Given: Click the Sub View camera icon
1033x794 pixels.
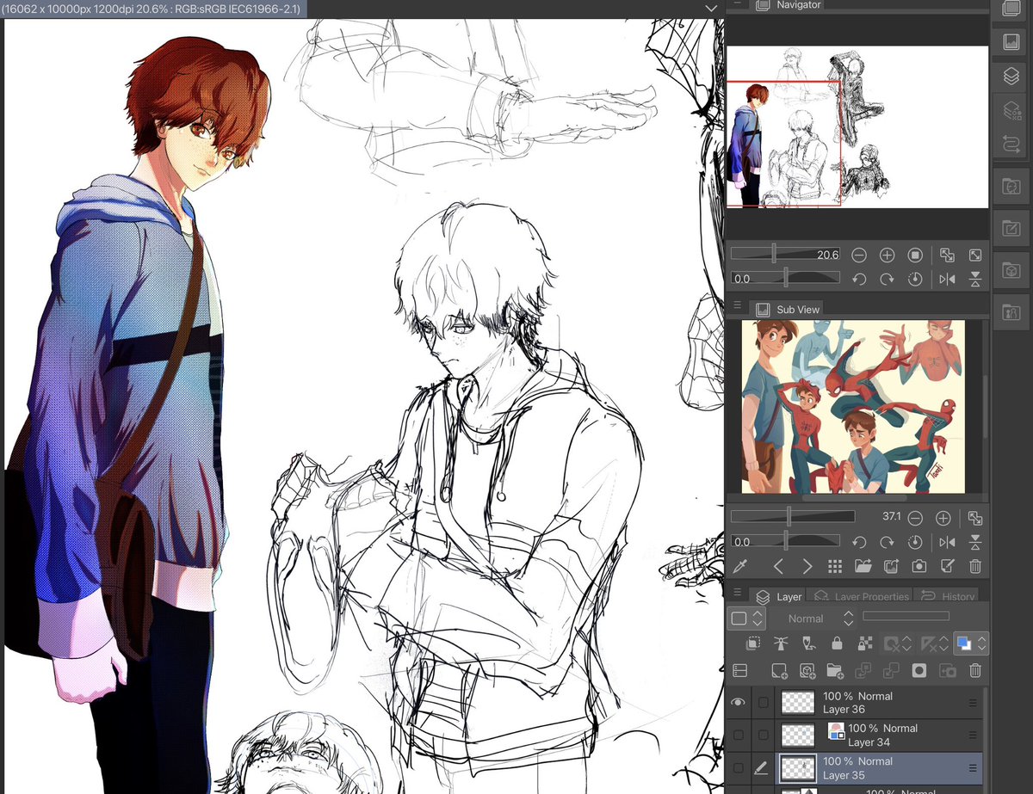Looking at the screenshot, I should click(919, 567).
